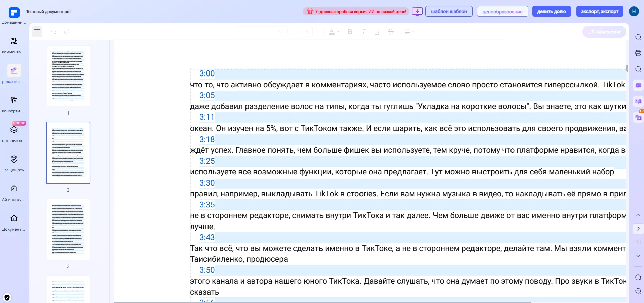The width and height of the screenshot is (644, 303).
Task: Open the convert tool in sidebar
Action: [14, 100]
